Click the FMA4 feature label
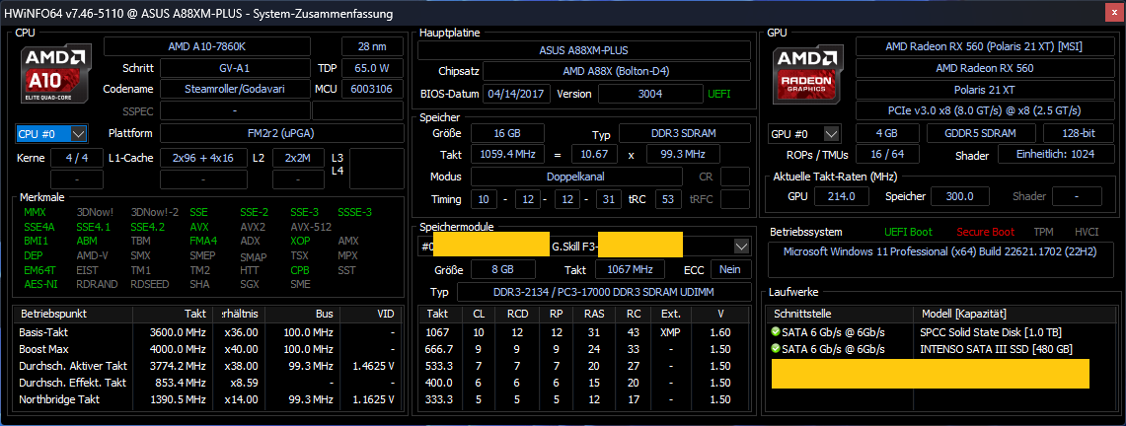The height and width of the screenshot is (426, 1126). click(203, 241)
